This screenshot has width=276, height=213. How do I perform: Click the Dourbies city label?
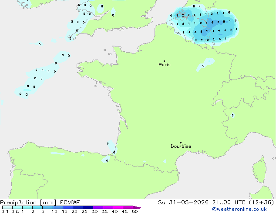pyautogui.click(x=181, y=146)
